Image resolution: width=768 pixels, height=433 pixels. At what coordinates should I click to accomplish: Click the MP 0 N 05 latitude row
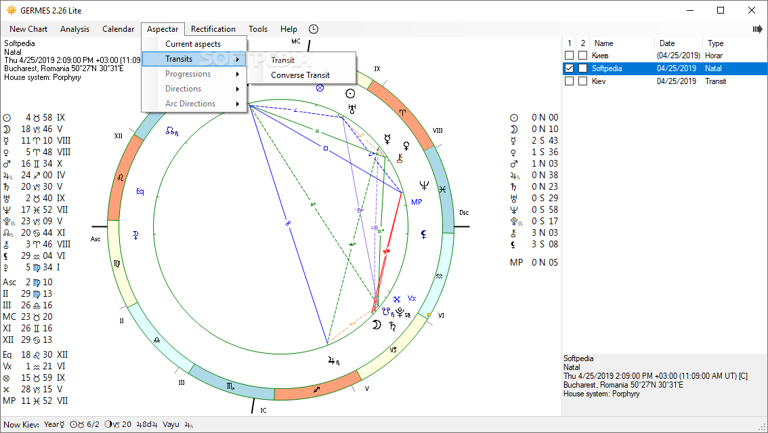click(534, 262)
